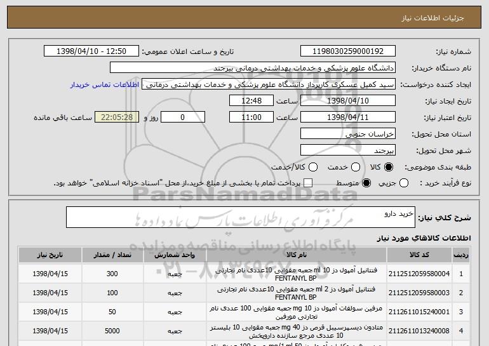Click the need date in row 4
489x346 pixels.
pyautogui.click(x=50, y=331)
